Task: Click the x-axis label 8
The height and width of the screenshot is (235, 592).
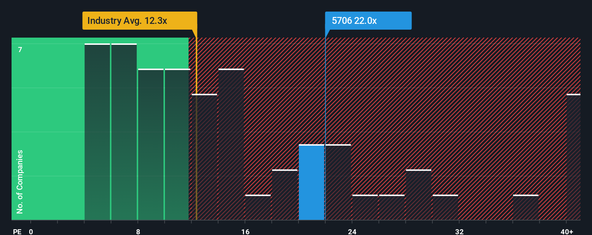Action: [x=138, y=231]
